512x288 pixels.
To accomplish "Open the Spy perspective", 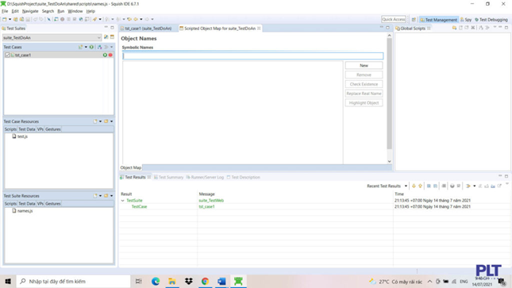I will coord(466,20).
